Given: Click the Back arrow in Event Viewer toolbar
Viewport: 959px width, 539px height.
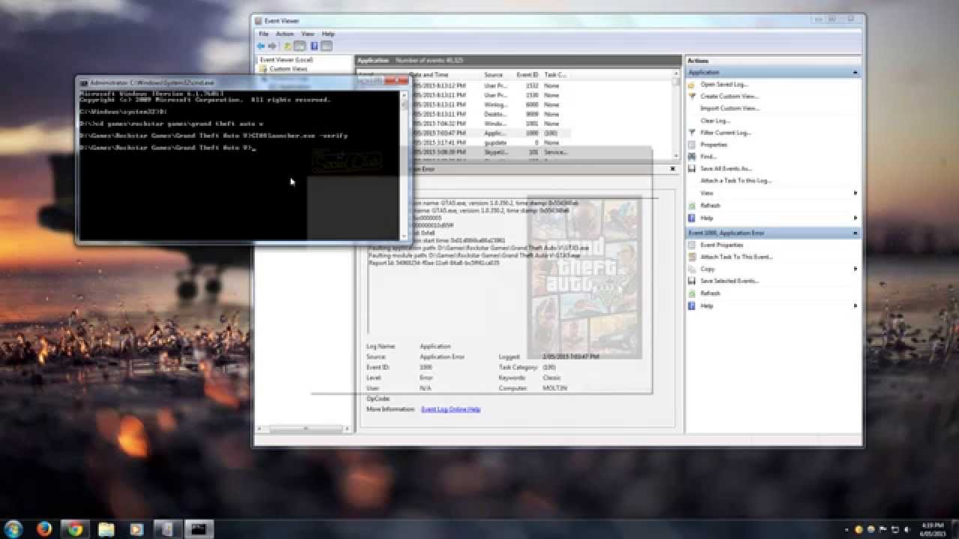Looking at the screenshot, I should tap(261, 46).
